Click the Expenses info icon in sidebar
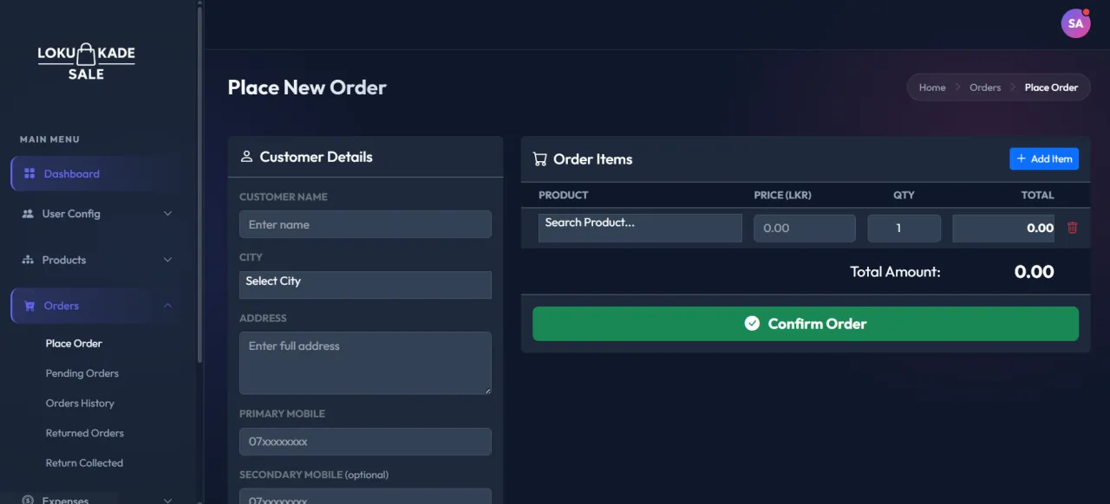This screenshot has width=1110, height=504. (x=29, y=500)
